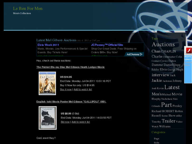This screenshot has height=144, width=192.
Task: Select the Hugh tag
Action: pyautogui.click(x=180, y=69)
